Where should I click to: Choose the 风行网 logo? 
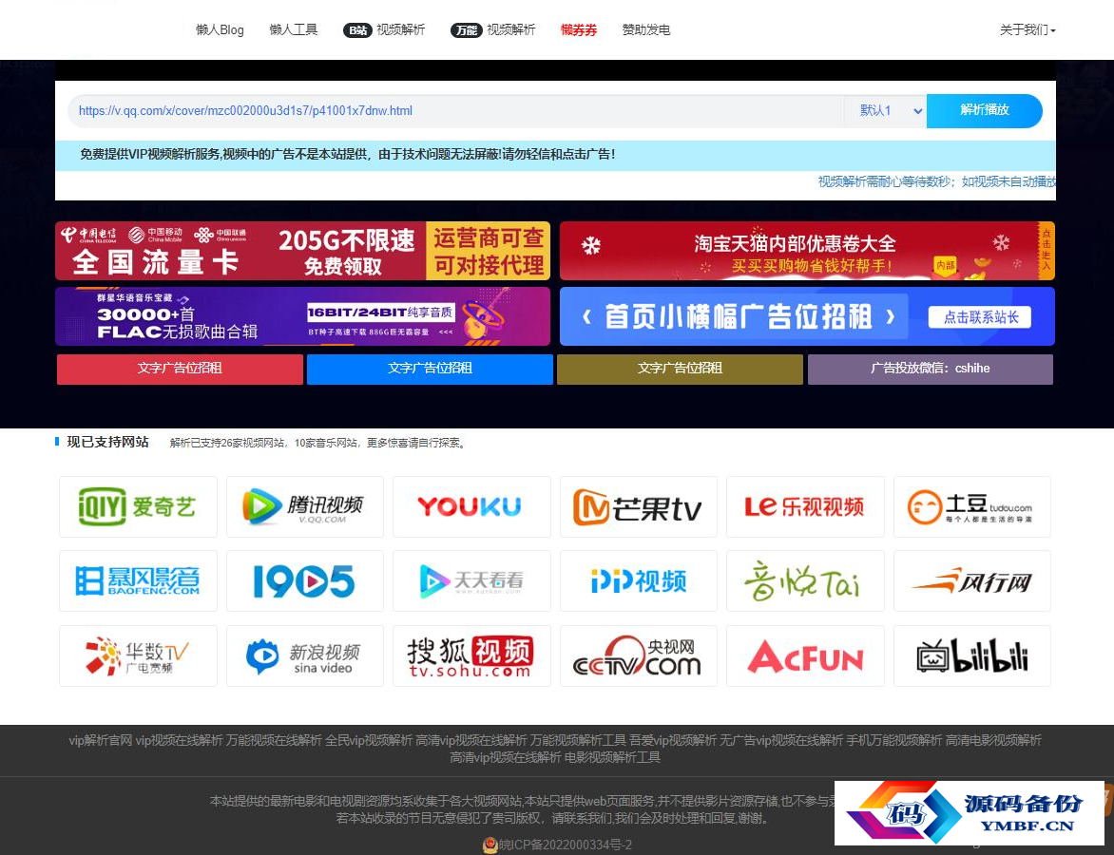[972, 580]
